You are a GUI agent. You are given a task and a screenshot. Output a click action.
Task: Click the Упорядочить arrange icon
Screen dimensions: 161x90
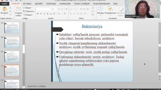[110, 9]
